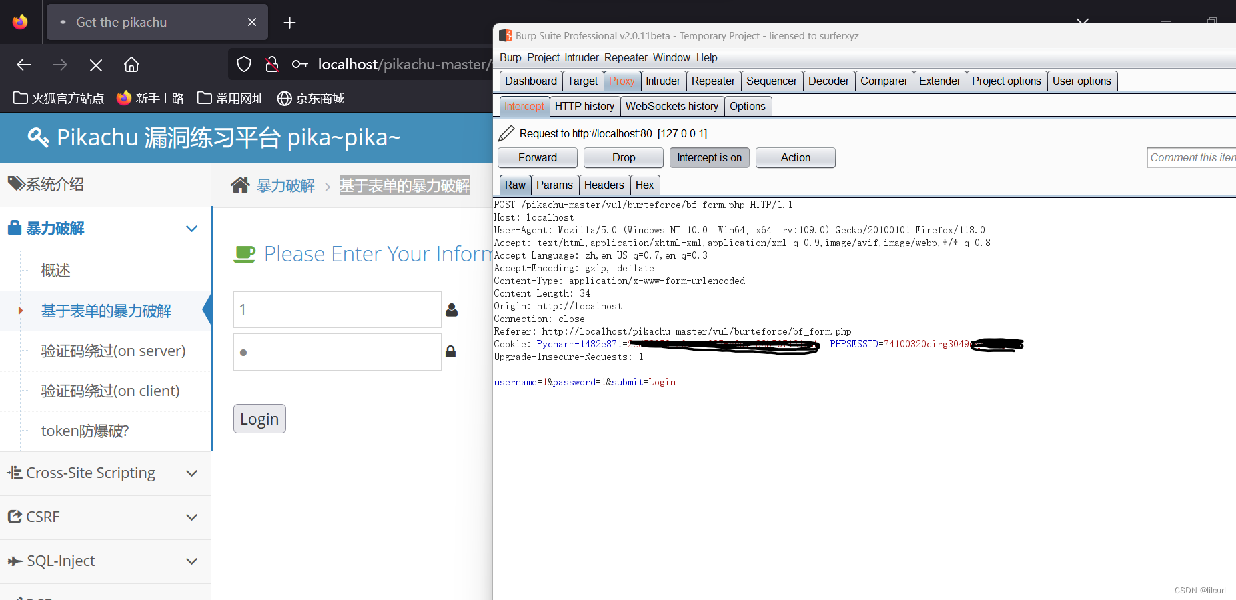This screenshot has width=1236, height=600.
Task: Open a new browser tab with plus icon
Action: click(x=289, y=23)
